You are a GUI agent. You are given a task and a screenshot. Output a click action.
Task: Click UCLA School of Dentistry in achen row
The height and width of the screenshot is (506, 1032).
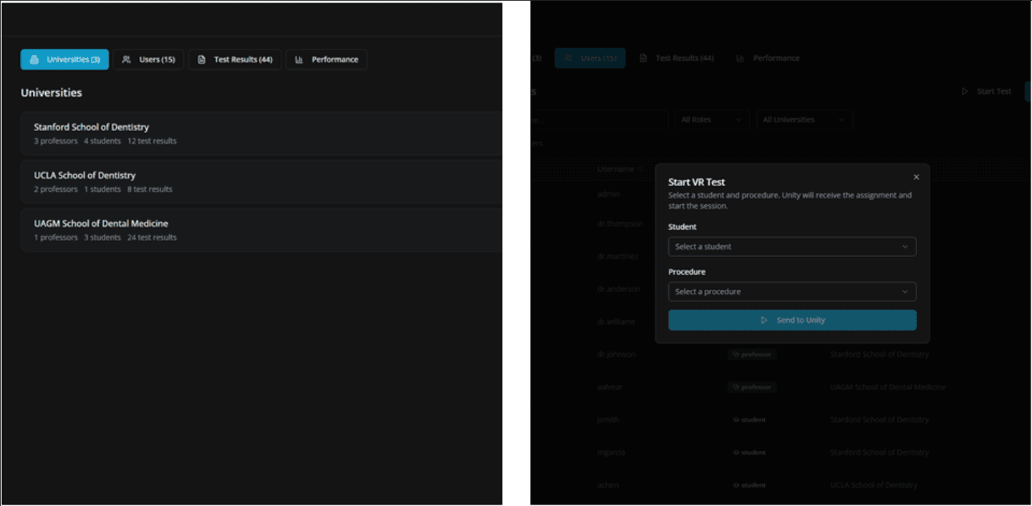point(874,486)
